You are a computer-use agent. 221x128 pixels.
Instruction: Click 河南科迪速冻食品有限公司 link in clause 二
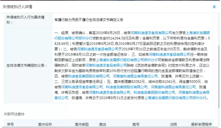[x=98, y=49]
